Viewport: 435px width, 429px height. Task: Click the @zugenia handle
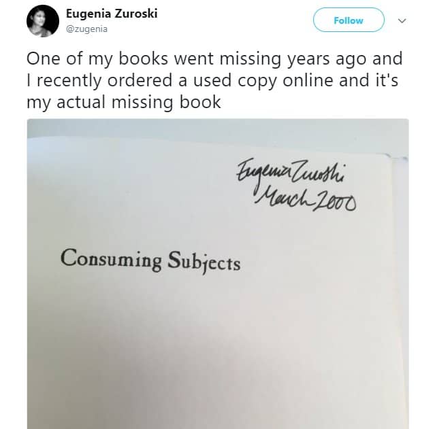[x=86, y=29]
